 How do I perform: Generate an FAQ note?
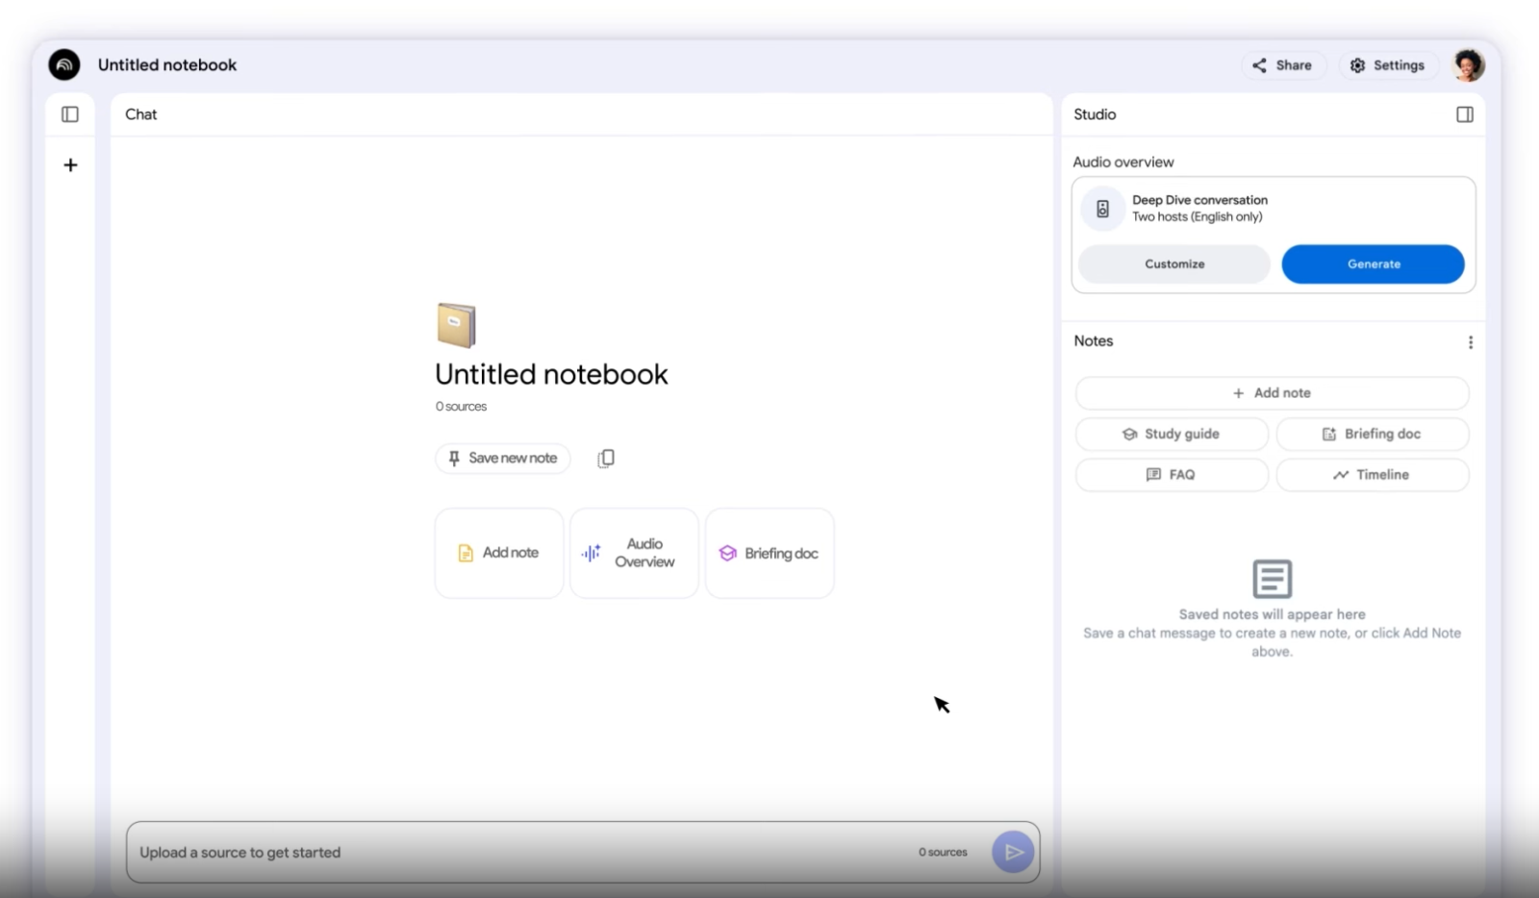(1171, 474)
